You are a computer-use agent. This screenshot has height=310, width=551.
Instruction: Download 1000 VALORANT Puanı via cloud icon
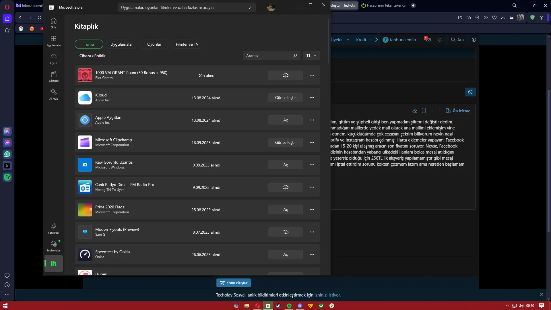click(x=285, y=75)
